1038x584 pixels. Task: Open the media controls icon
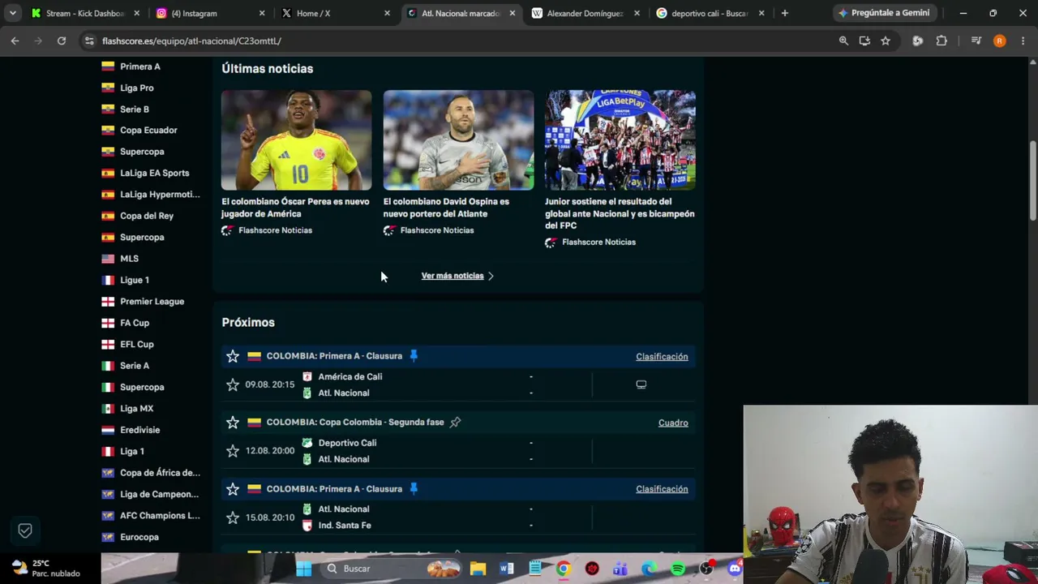tap(976, 41)
